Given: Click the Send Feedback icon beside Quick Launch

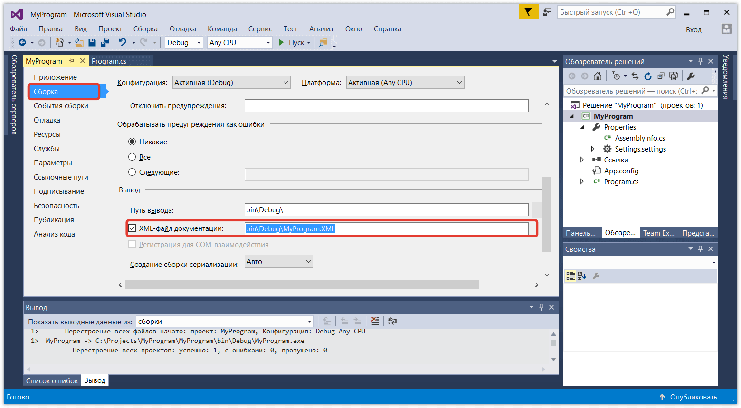Looking at the screenshot, I should 547,12.
